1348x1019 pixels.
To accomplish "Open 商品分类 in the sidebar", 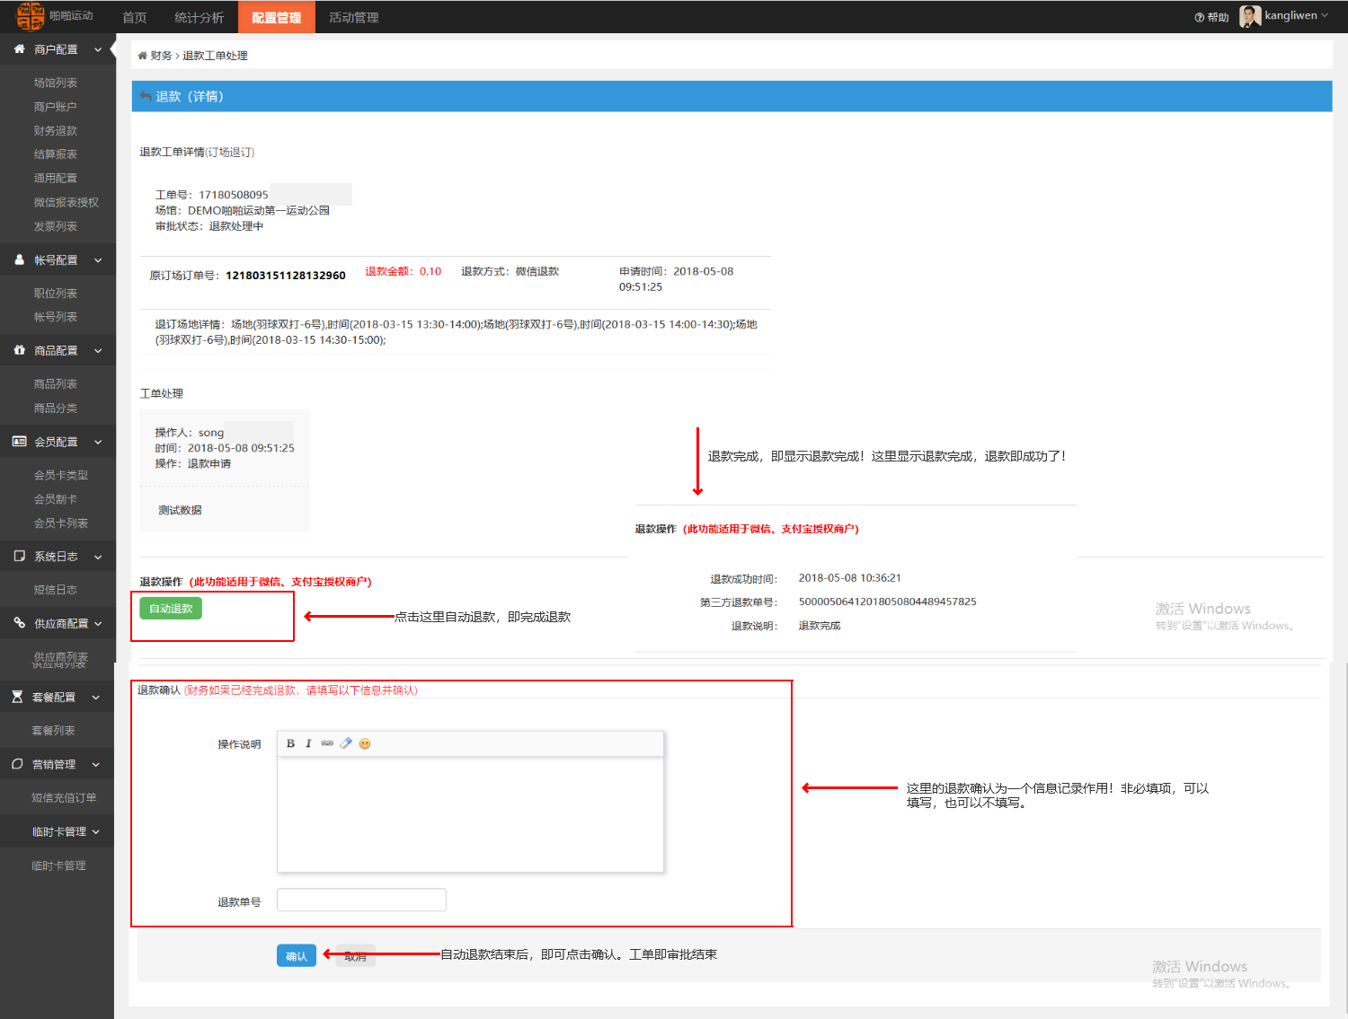I will [56, 408].
